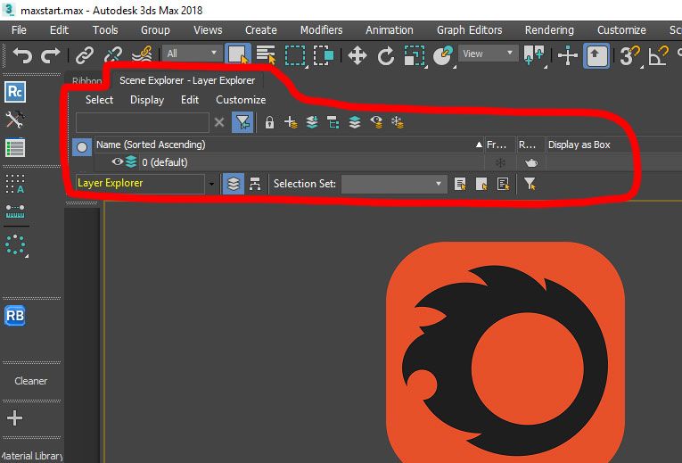Activate the Select and Link chain tool
The width and height of the screenshot is (682, 463).
85,55
